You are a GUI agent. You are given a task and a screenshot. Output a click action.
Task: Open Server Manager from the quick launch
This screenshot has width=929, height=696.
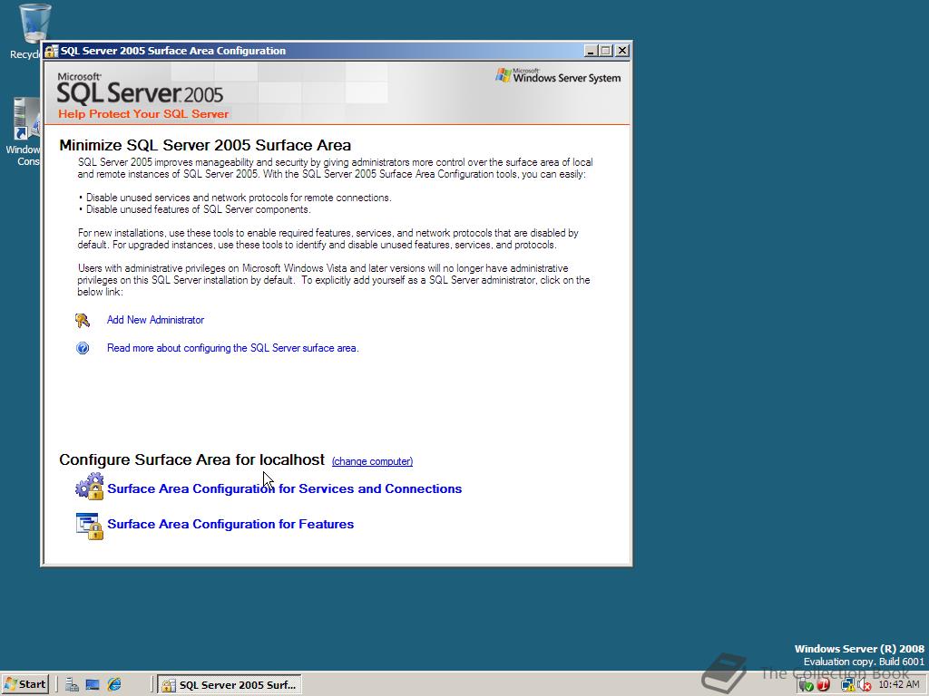(73, 685)
